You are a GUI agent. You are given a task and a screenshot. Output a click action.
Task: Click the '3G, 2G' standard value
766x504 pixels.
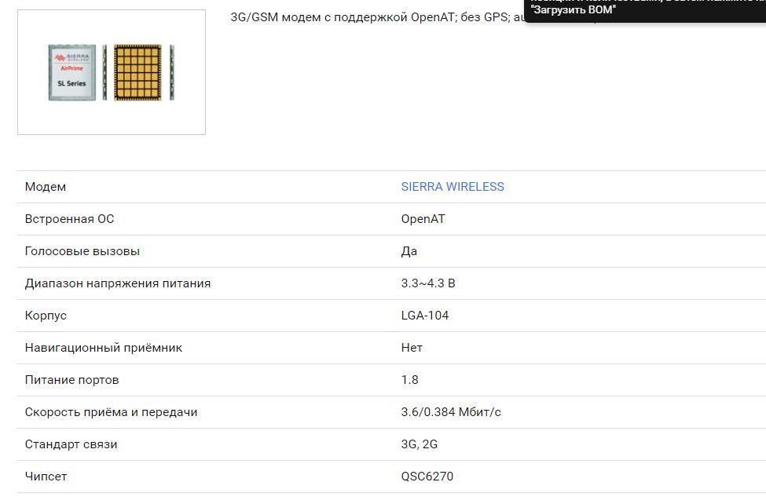[420, 444]
